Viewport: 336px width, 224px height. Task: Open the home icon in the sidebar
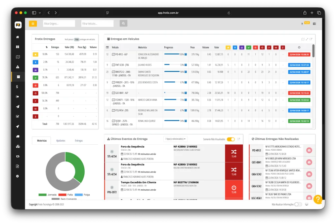[17, 37]
